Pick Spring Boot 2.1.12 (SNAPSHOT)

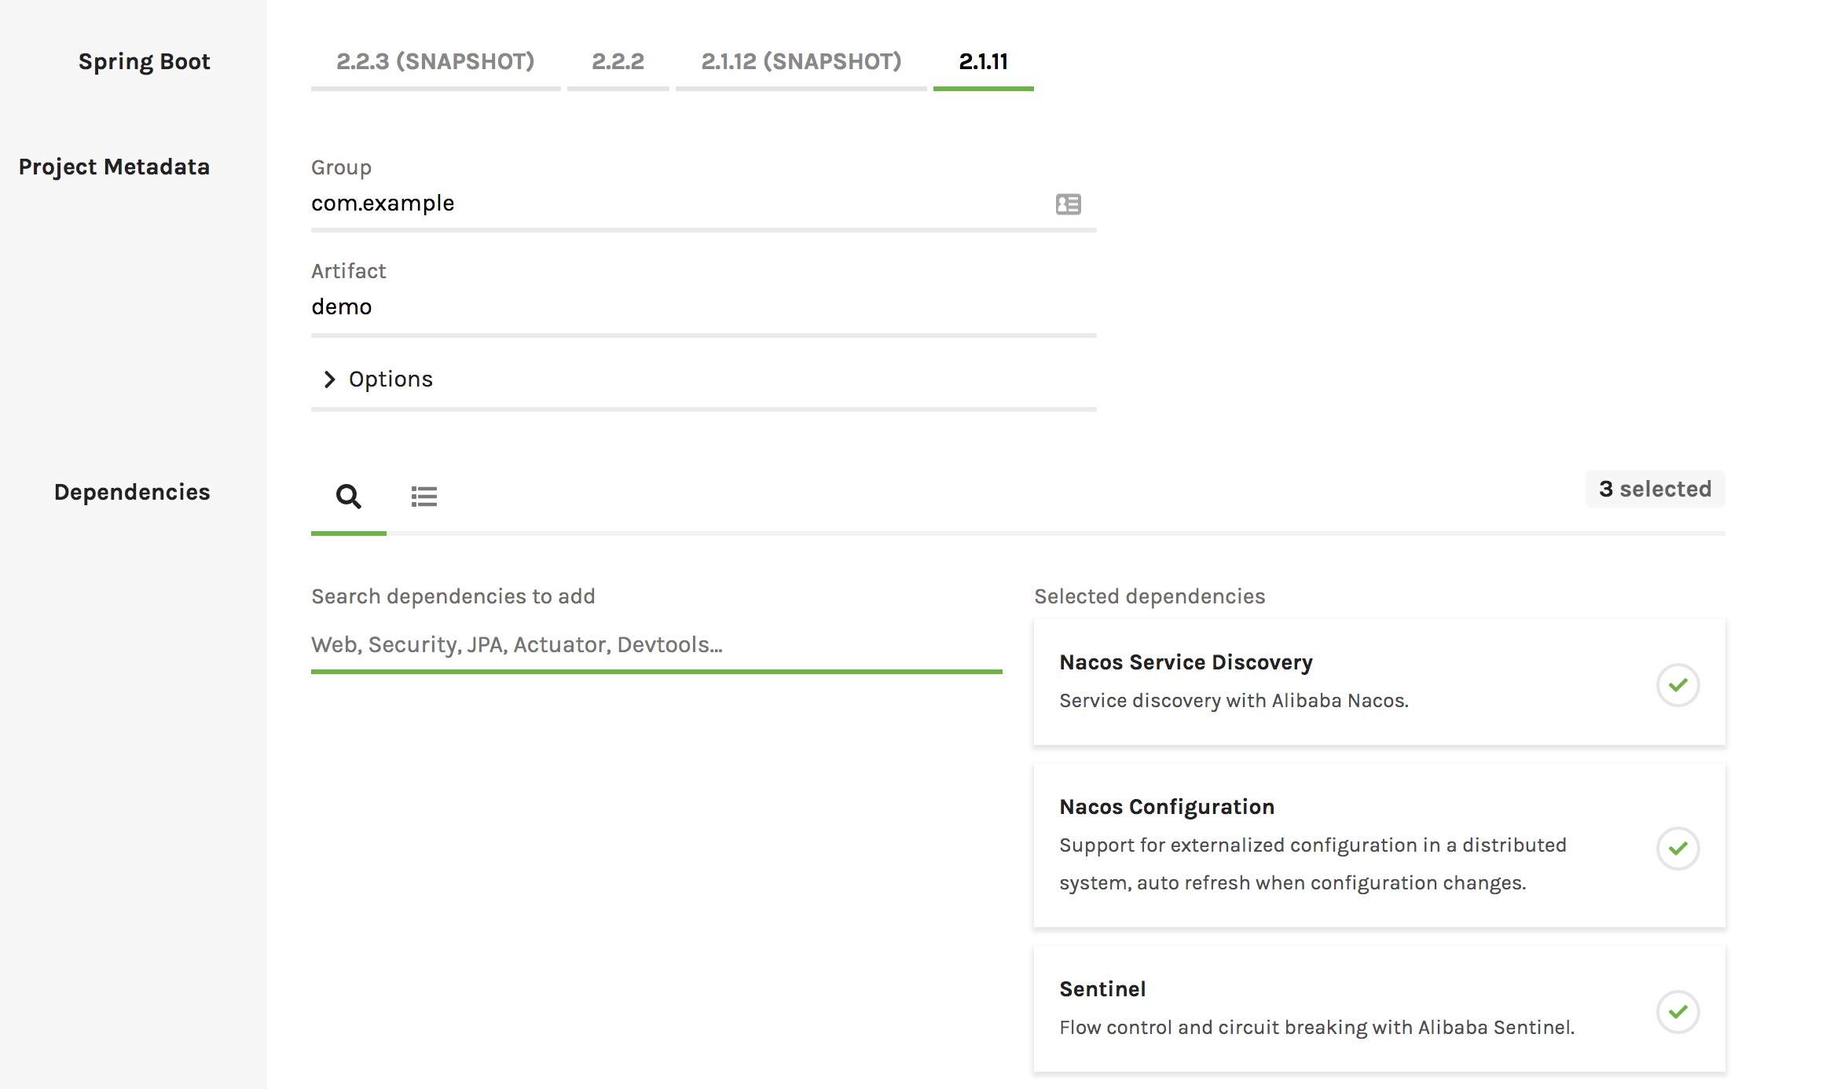[x=801, y=62]
